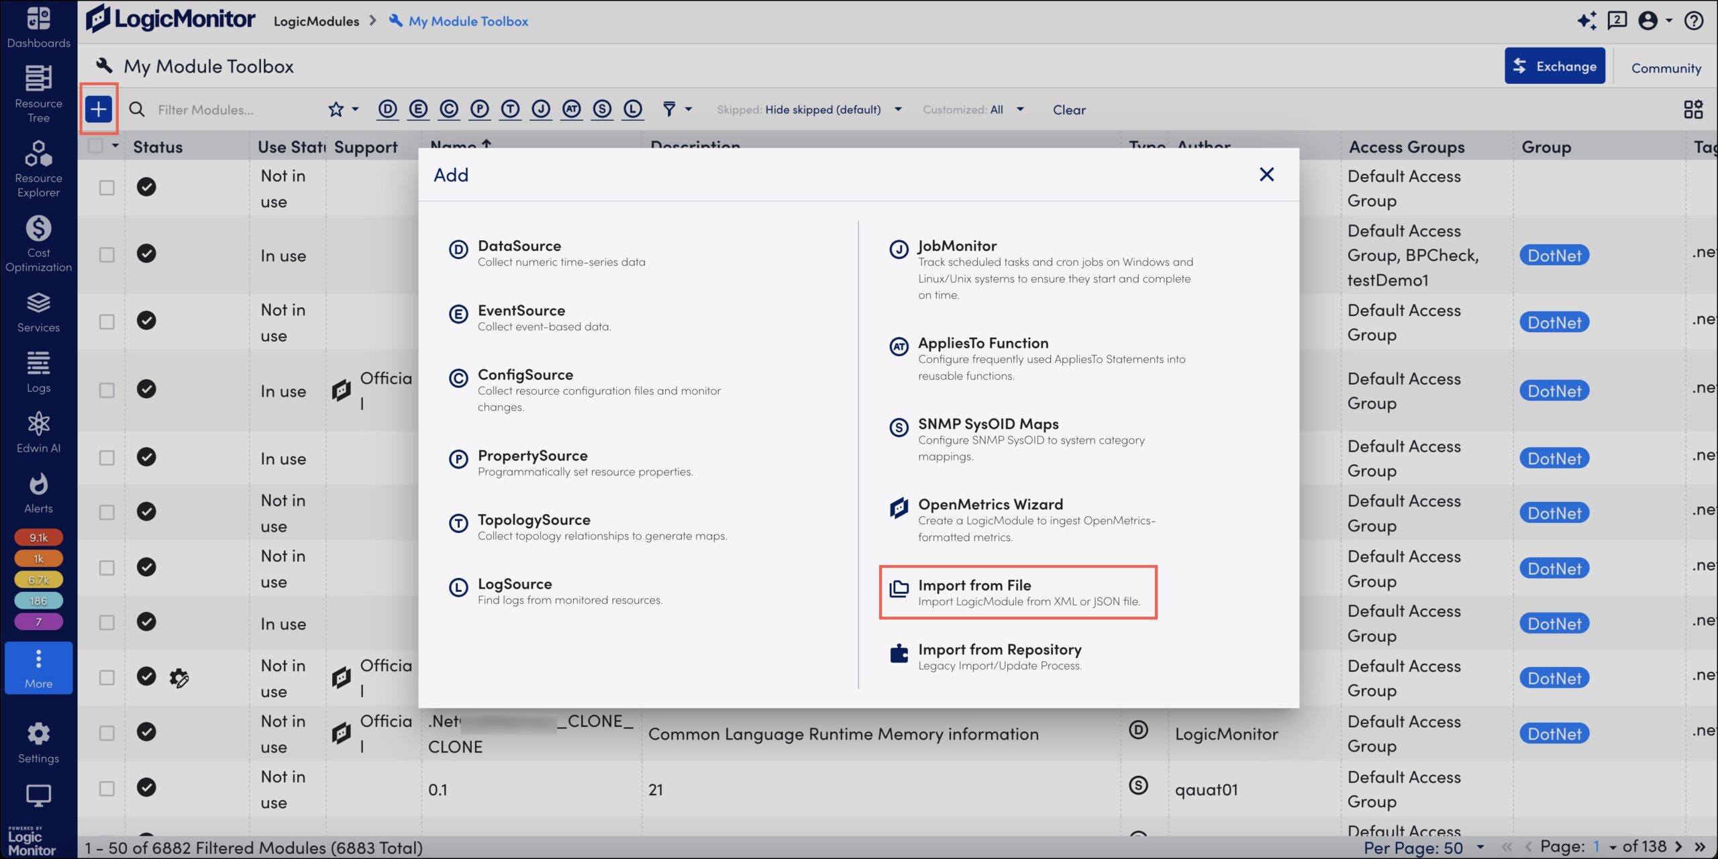Select ConfigSource in the Add dialog
The height and width of the screenshot is (859, 1718).
[585, 390]
